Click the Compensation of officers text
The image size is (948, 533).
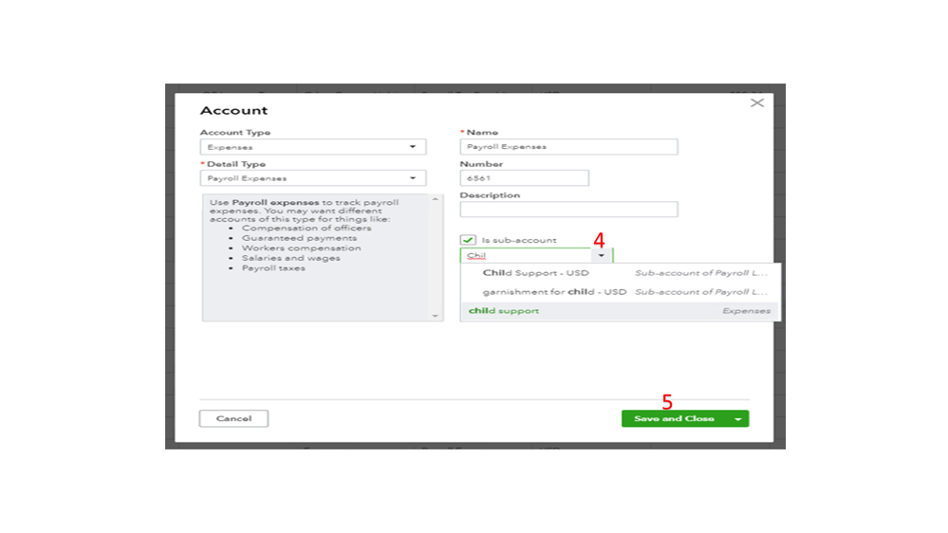pos(307,229)
